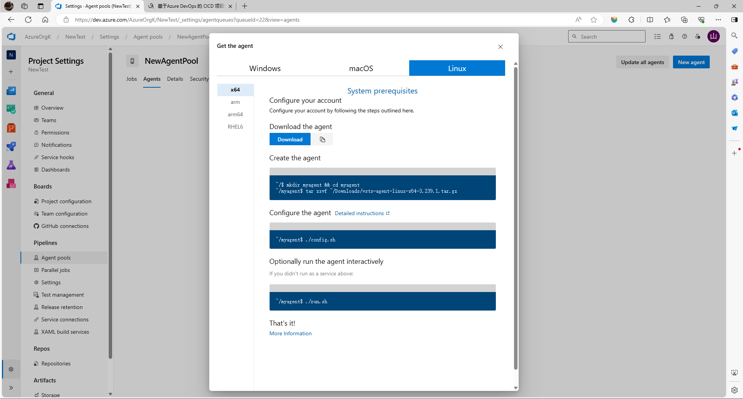Image resolution: width=743 pixels, height=399 pixels.
Task: Open Jobs tab of NewAgentPool
Action: tap(132, 79)
